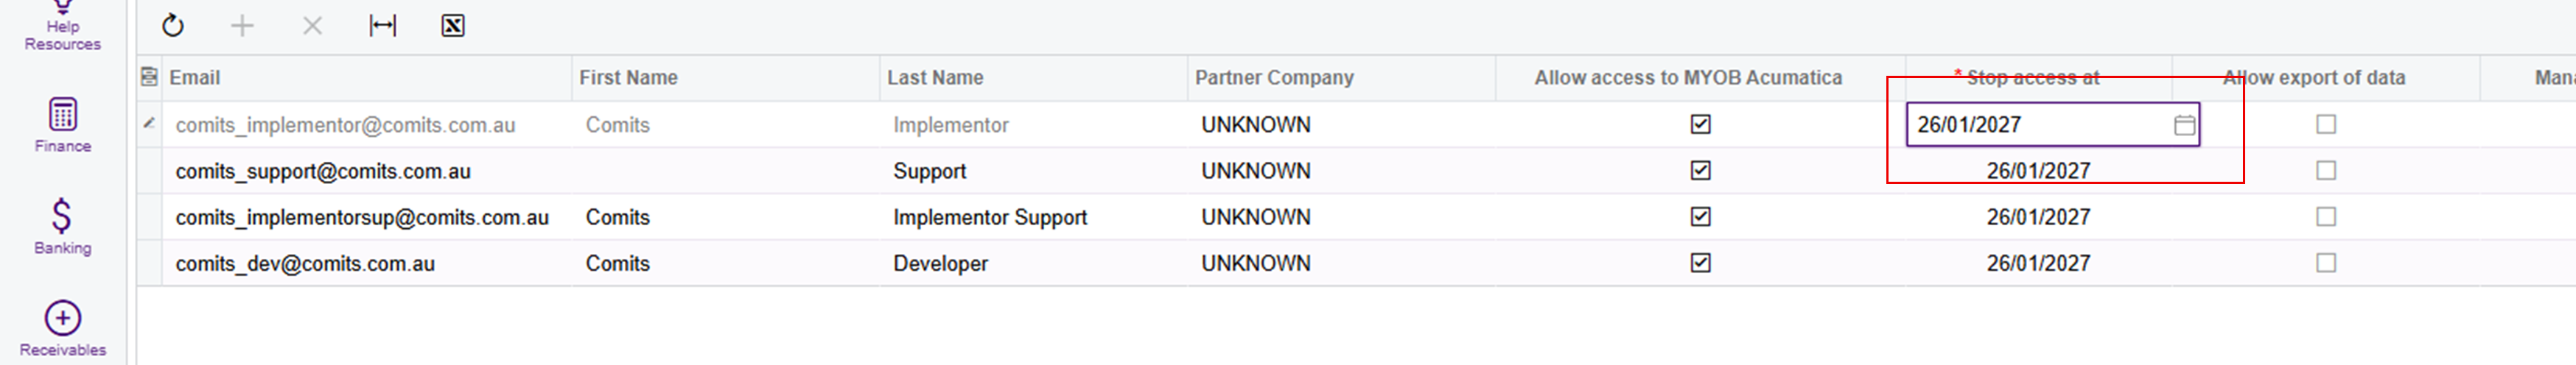The image size is (2576, 365).
Task: Sort by the Partner Company column header
Action: point(1274,77)
